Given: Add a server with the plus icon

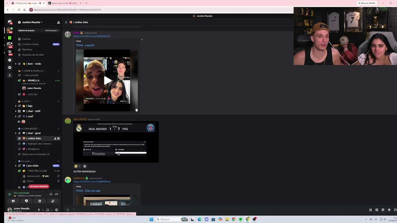Looking at the screenshot, I should coord(10,60).
